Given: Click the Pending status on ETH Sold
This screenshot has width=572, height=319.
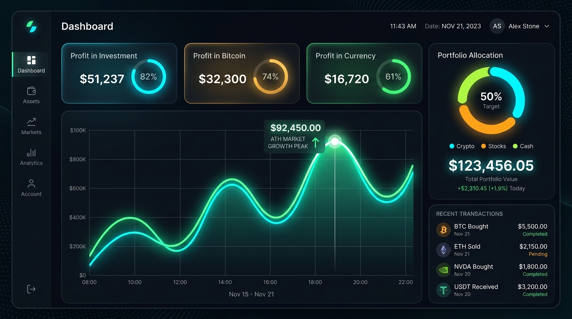Looking at the screenshot, I should [538, 254].
